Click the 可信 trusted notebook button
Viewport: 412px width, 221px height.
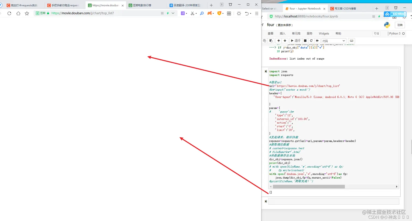click(x=376, y=33)
